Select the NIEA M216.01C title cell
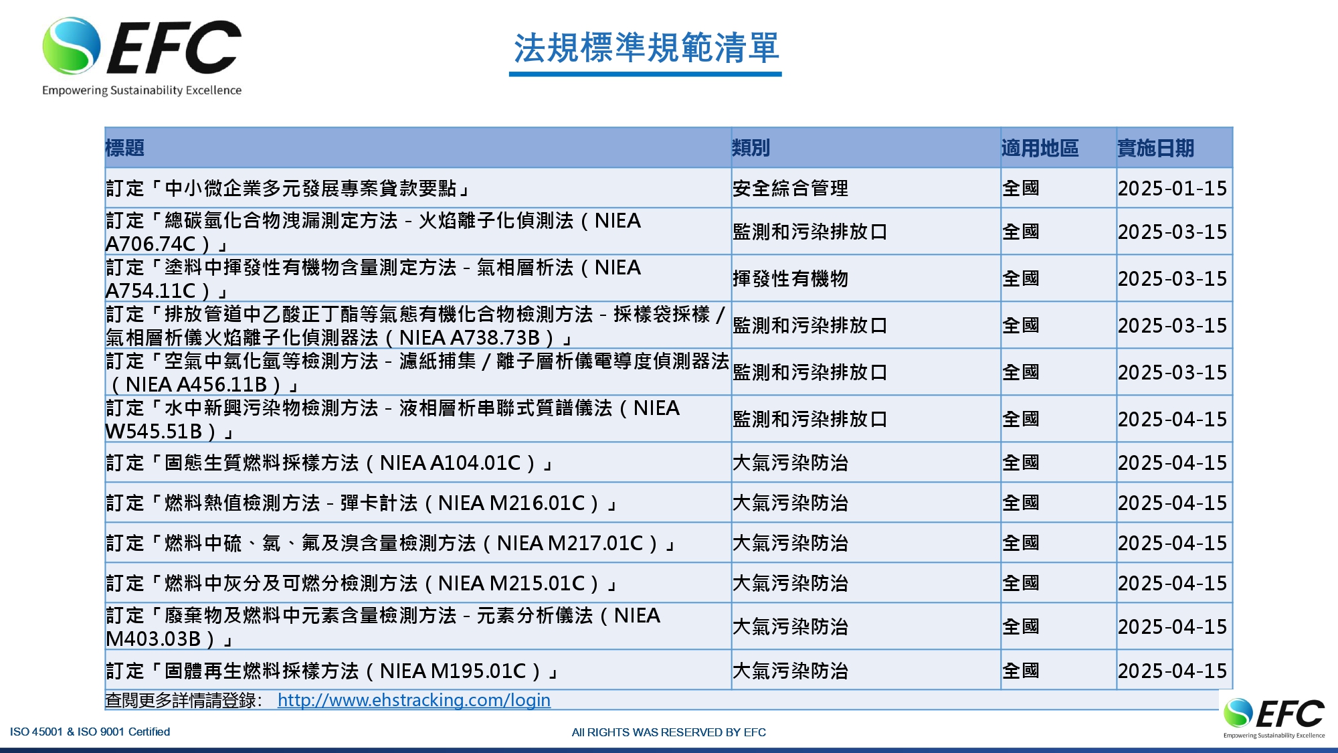Viewport: 1338px width, 753px height. pos(418,503)
